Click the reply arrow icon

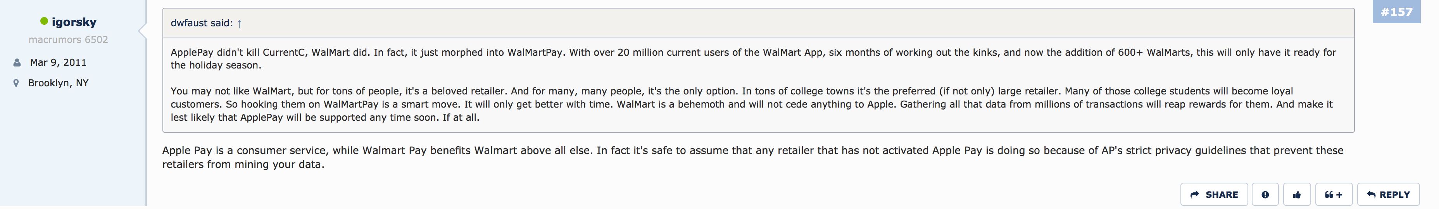pyautogui.click(x=1371, y=195)
